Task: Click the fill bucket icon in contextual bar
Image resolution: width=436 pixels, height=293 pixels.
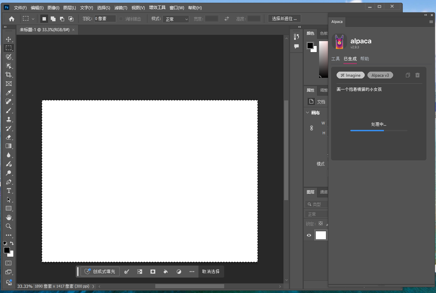Action: 166,271
